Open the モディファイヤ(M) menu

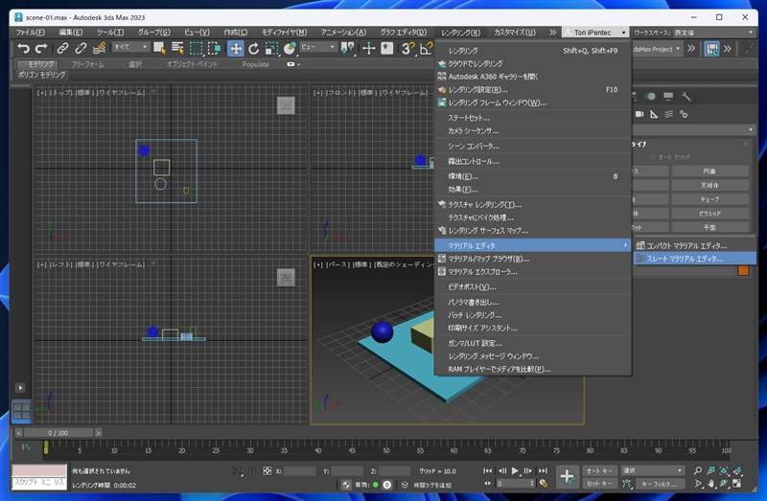(284, 33)
